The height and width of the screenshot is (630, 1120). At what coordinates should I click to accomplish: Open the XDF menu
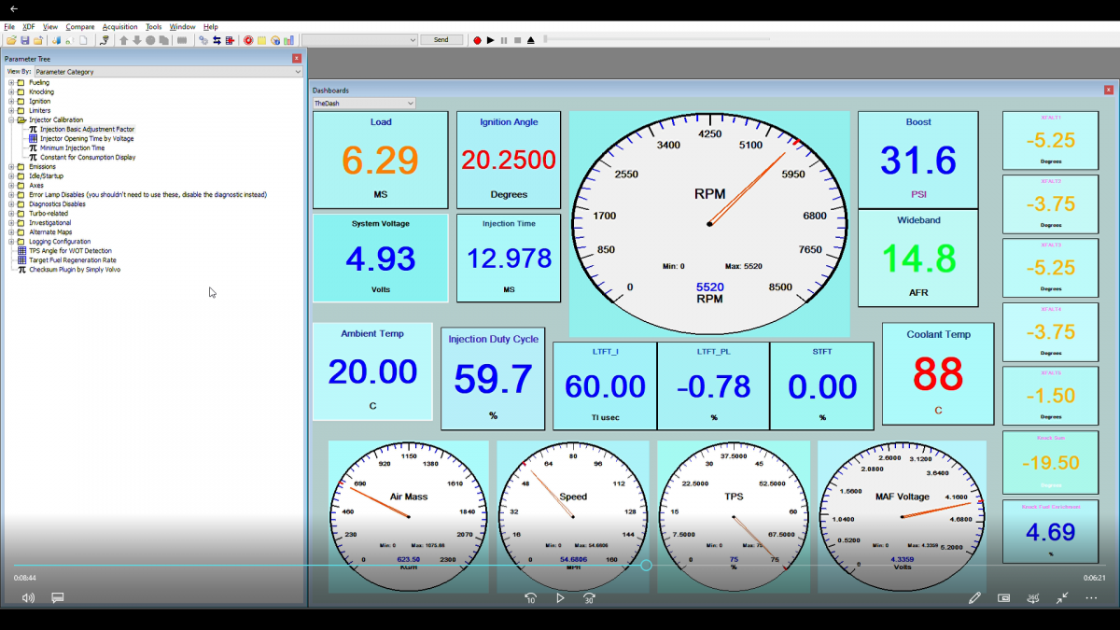[29, 27]
